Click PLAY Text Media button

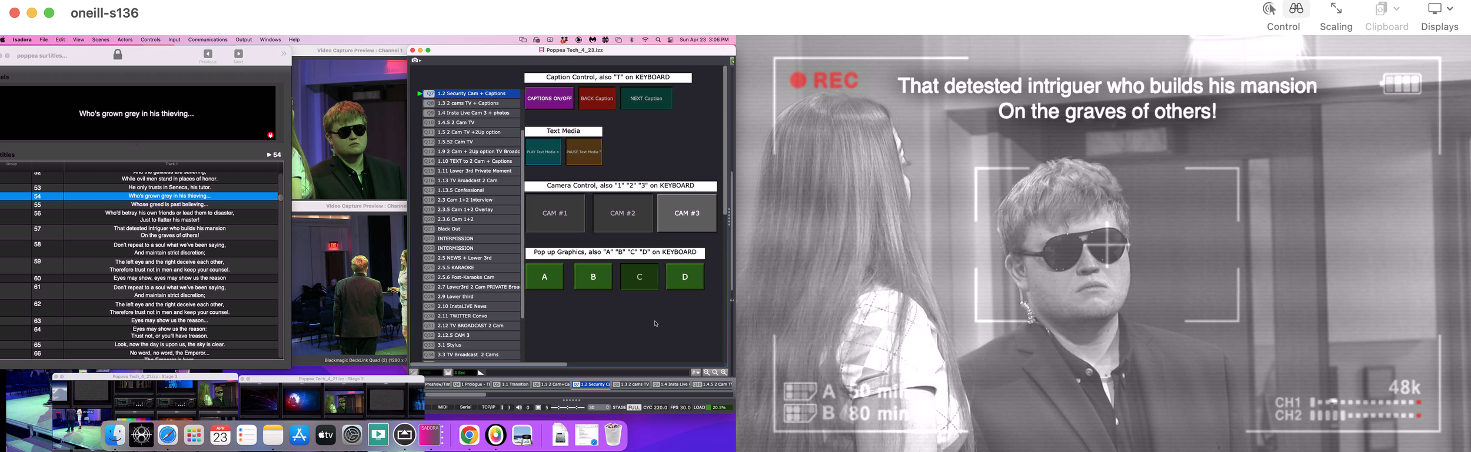(x=543, y=152)
